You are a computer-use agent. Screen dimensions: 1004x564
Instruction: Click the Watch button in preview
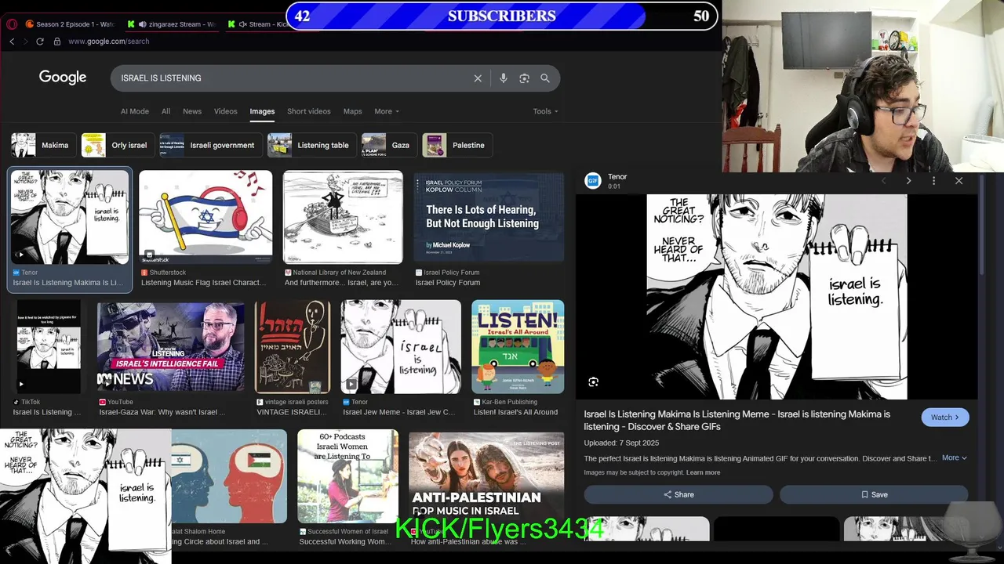tap(945, 418)
